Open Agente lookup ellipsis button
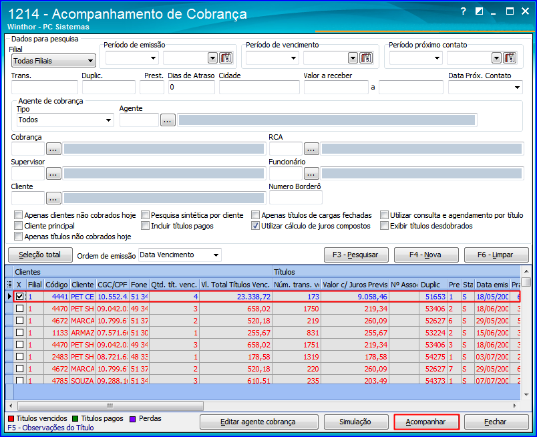The height and width of the screenshot is (437, 537). click(x=168, y=121)
